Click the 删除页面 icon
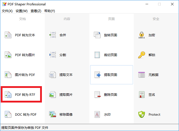Image resolution: width=179 pixels, height=131 pixels. (97, 94)
